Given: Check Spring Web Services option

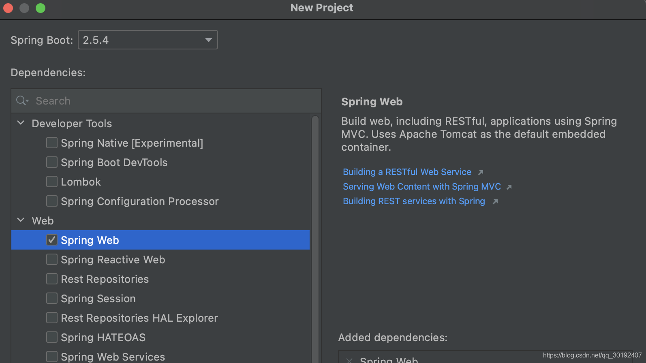Looking at the screenshot, I should click(x=52, y=357).
